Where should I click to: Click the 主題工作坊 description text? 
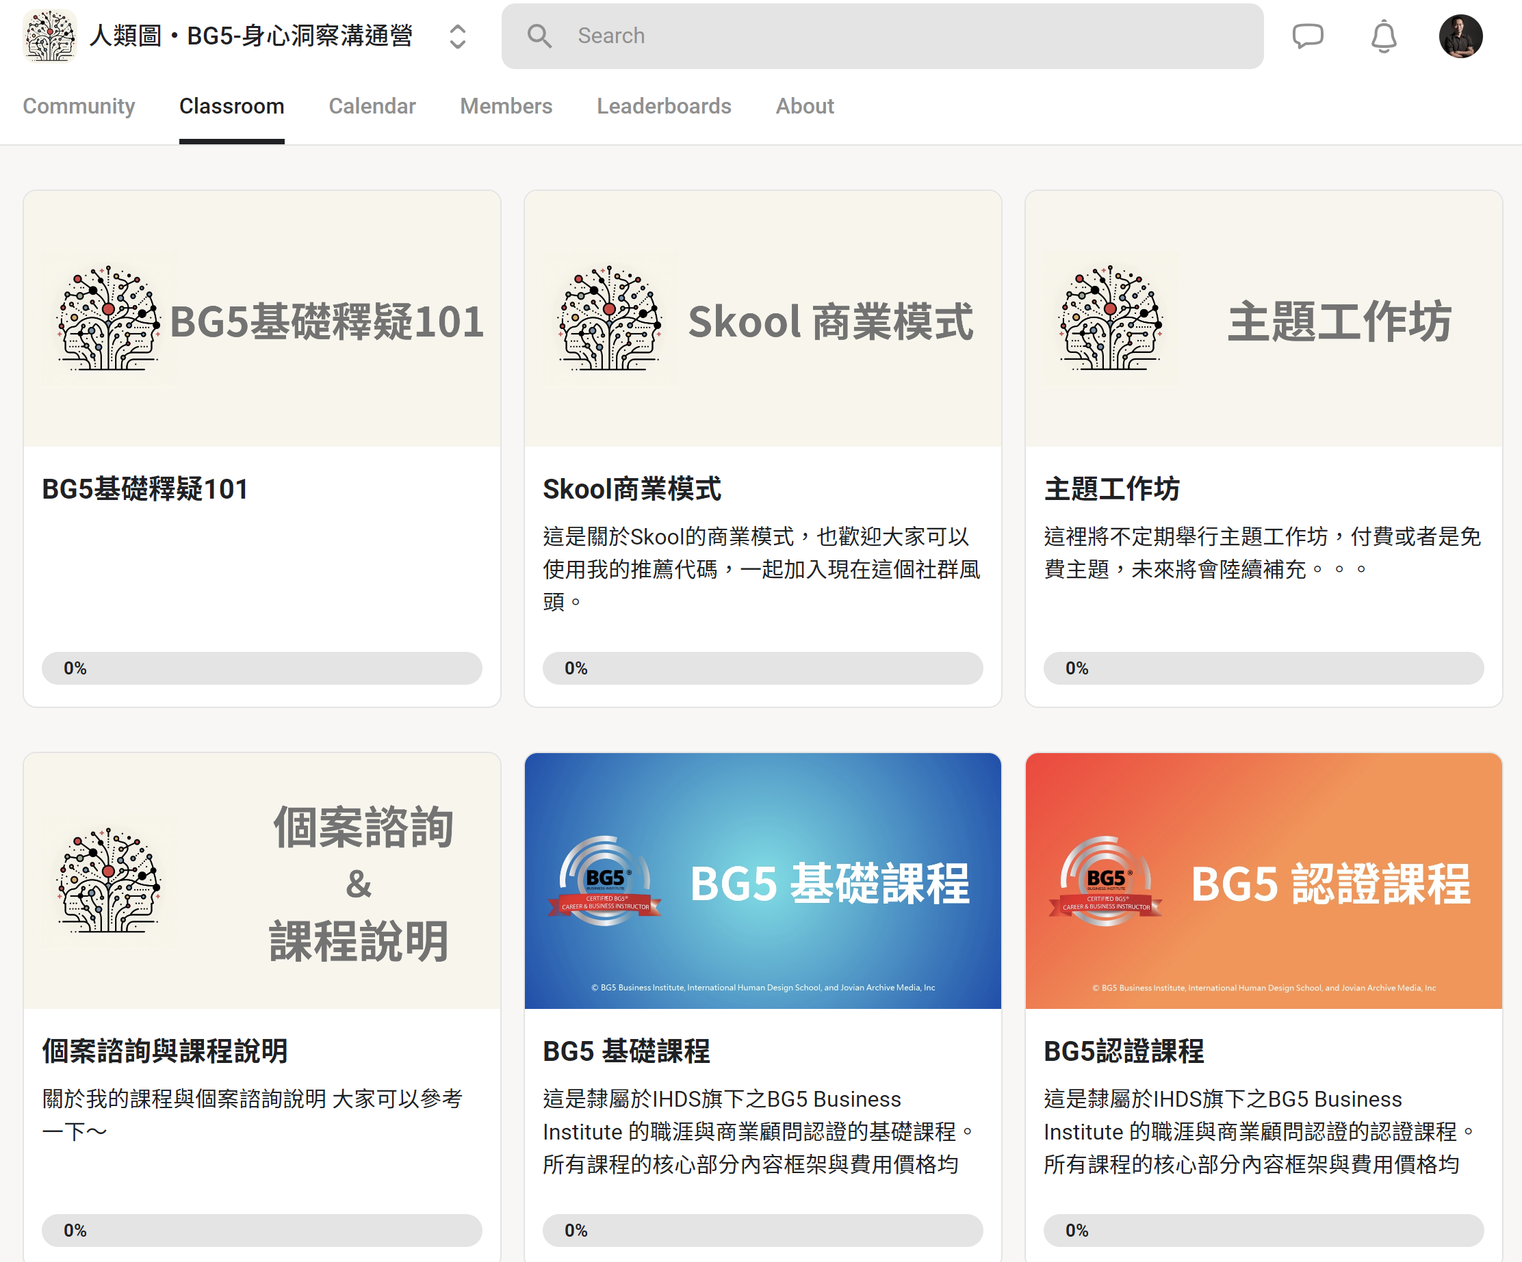(1262, 553)
